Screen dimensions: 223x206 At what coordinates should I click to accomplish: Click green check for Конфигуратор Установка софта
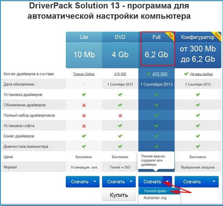pos(198,126)
